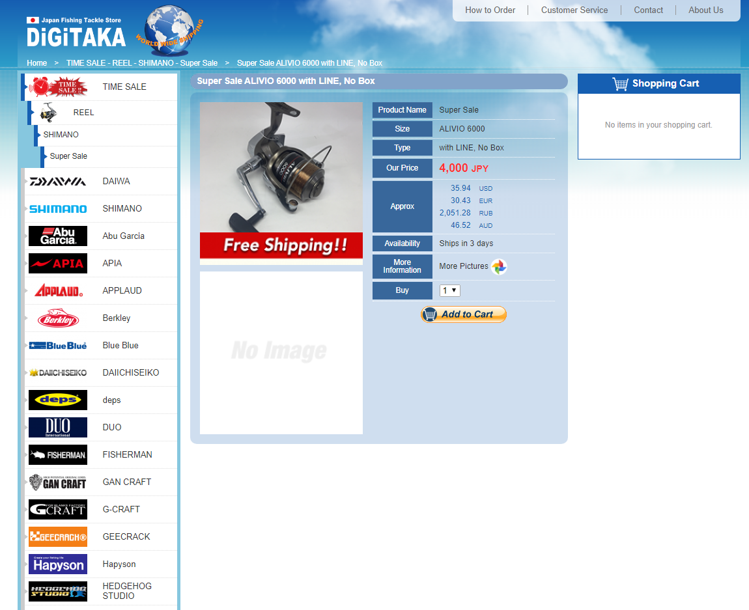The height and width of the screenshot is (610, 749).
Task: Click the APIA brand logo
Action: (x=58, y=264)
